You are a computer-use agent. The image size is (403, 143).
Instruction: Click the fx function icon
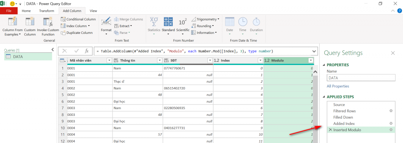tap(87, 51)
